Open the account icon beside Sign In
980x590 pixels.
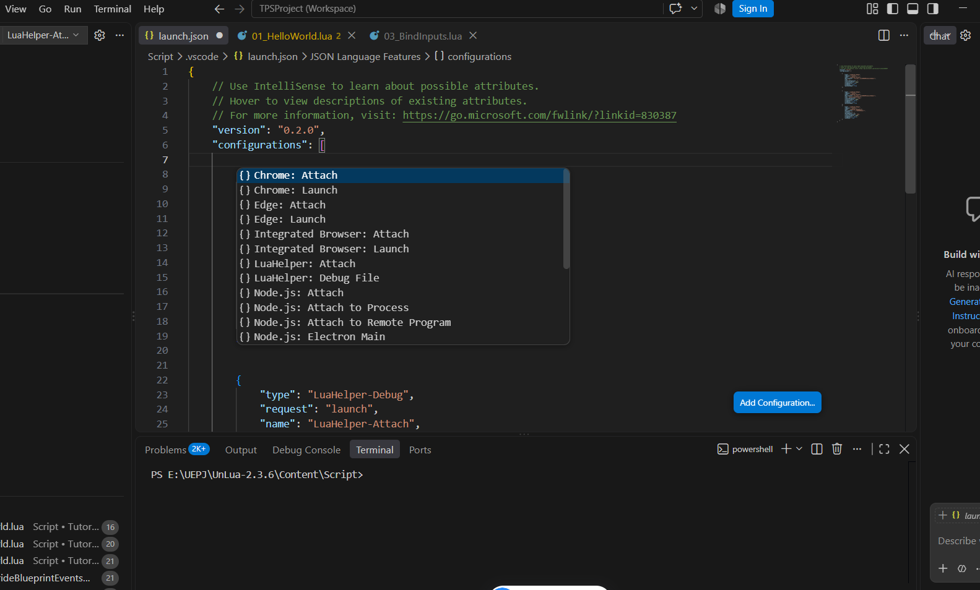tap(719, 9)
